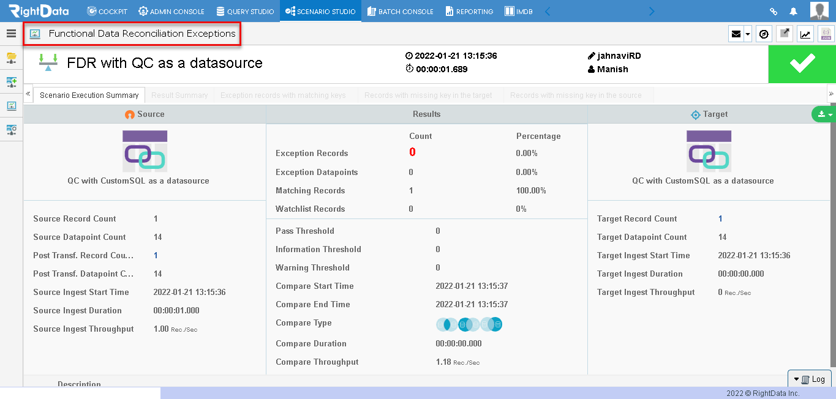Click the Target panel header

(709, 114)
